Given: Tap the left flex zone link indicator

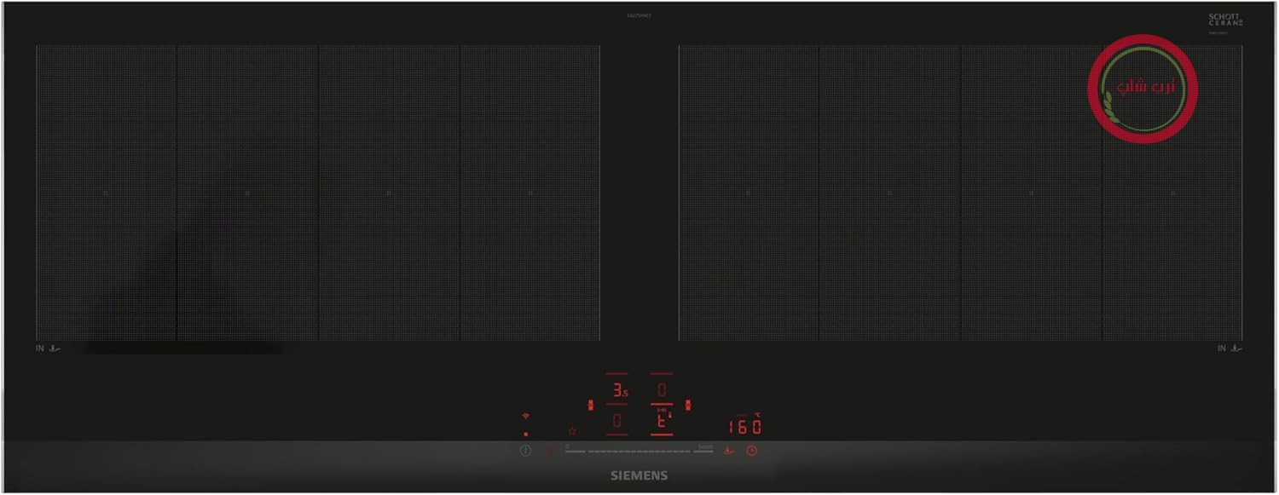Looking at the screenshot, I should pos(590,405).
